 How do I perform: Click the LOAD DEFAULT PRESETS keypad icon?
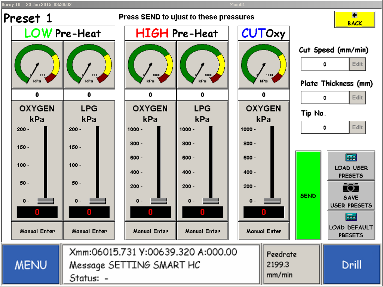(351, 217)
